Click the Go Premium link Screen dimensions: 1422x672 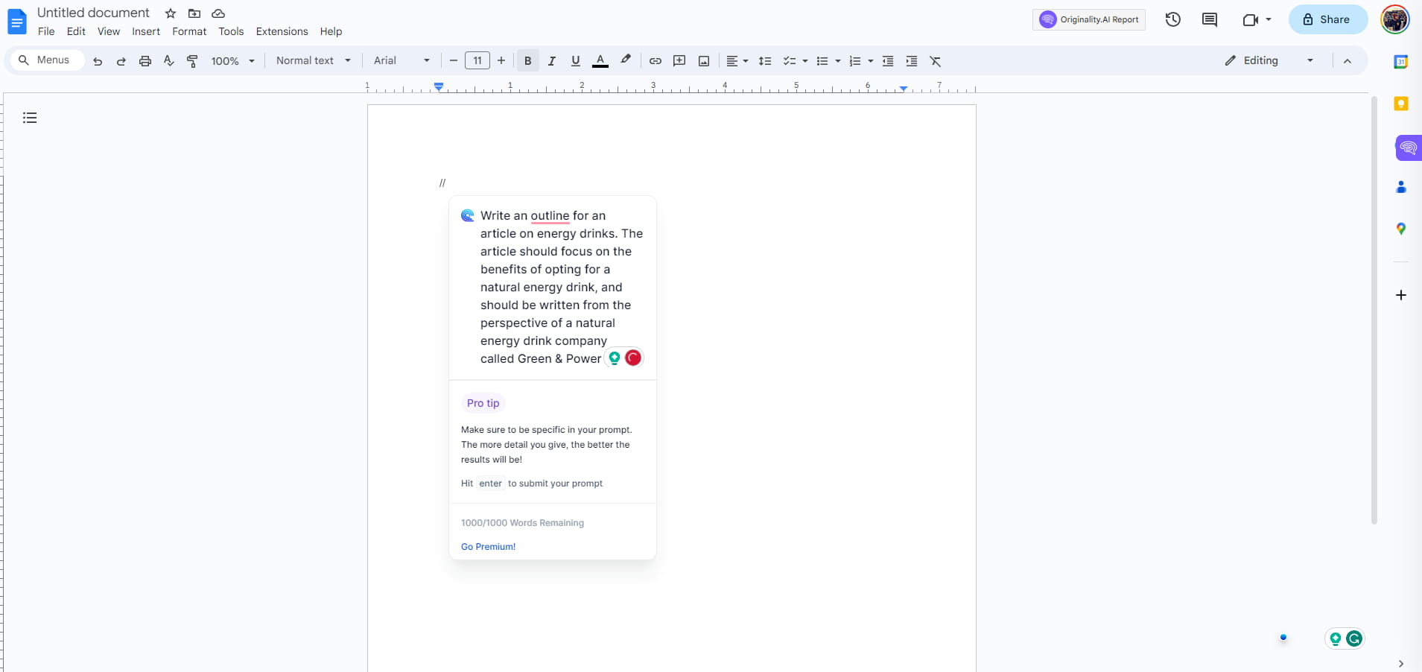487,546
